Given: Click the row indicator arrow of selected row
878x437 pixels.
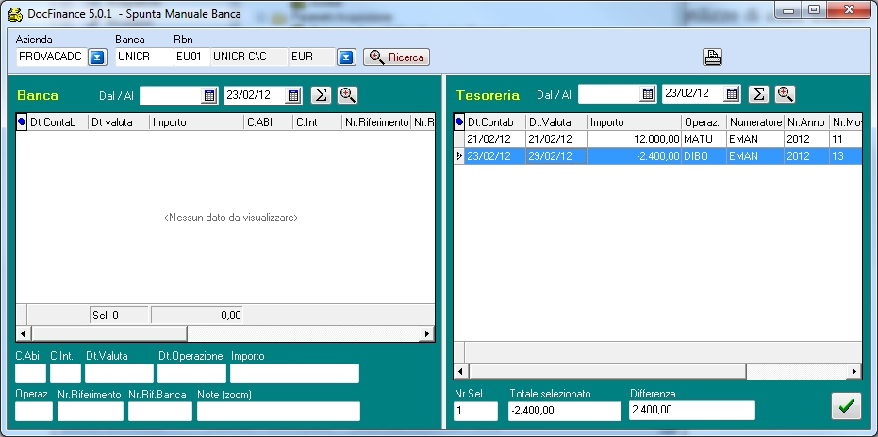Looking at the screenshot, I should click(459, 156).
